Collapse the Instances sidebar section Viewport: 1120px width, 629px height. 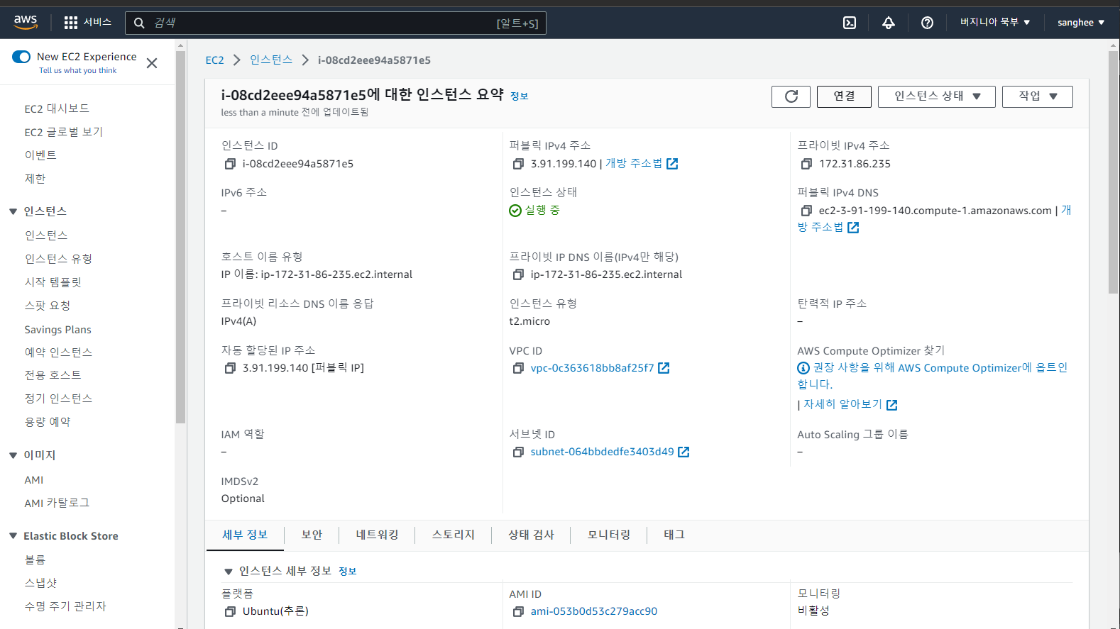[x=13, y=211]
